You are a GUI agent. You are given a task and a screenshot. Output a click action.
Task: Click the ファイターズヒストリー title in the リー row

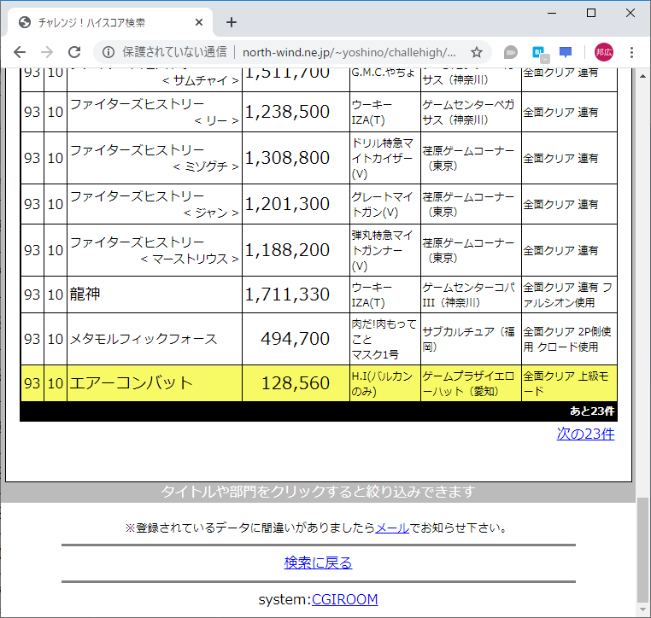(x=137, y=103)
